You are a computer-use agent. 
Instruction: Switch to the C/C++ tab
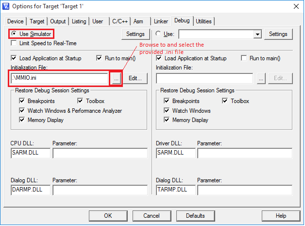pyautogui.click(x=120, y=21)
